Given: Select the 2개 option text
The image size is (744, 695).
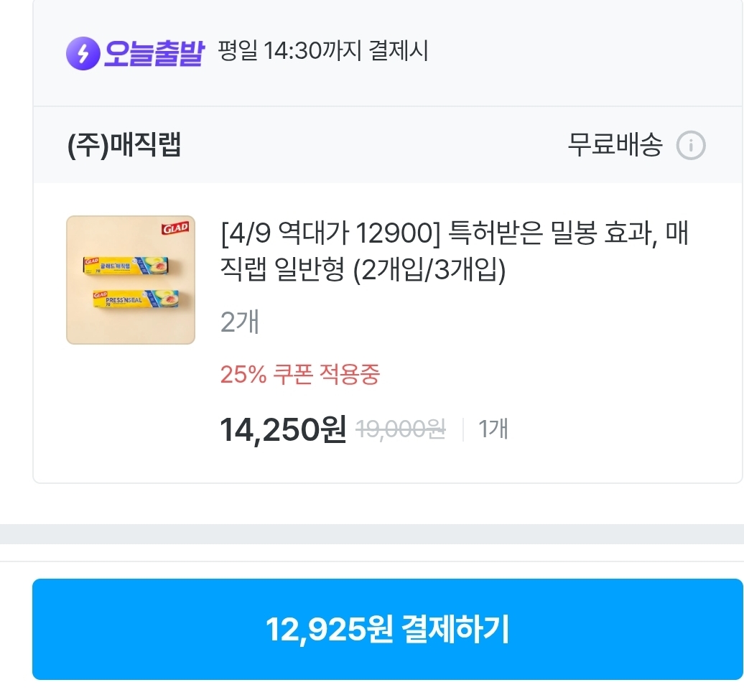Looking at the screenshot, I should click(240, 322).
